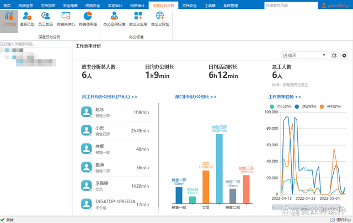Image resolution: width=353 pixels, height=223 pixels.
Task: Click the 工作效率分析 panel title
Action: [88, 46]
